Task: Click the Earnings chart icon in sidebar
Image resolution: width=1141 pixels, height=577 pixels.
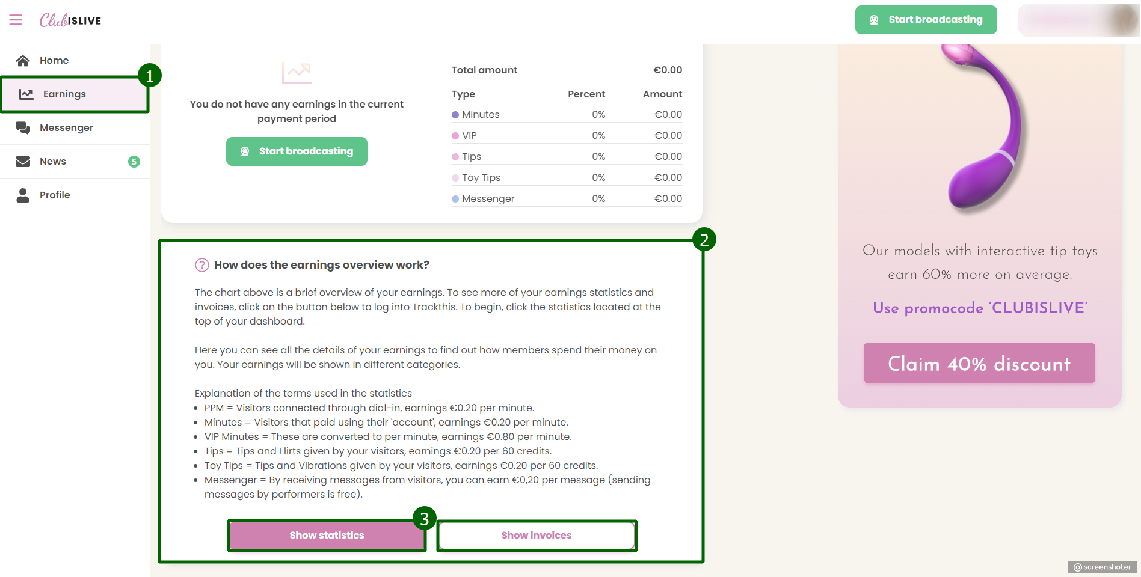Action: [x=26, y=94]
